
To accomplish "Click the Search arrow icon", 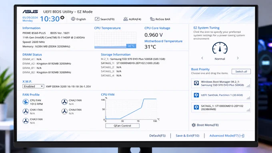I will (97, 19).
